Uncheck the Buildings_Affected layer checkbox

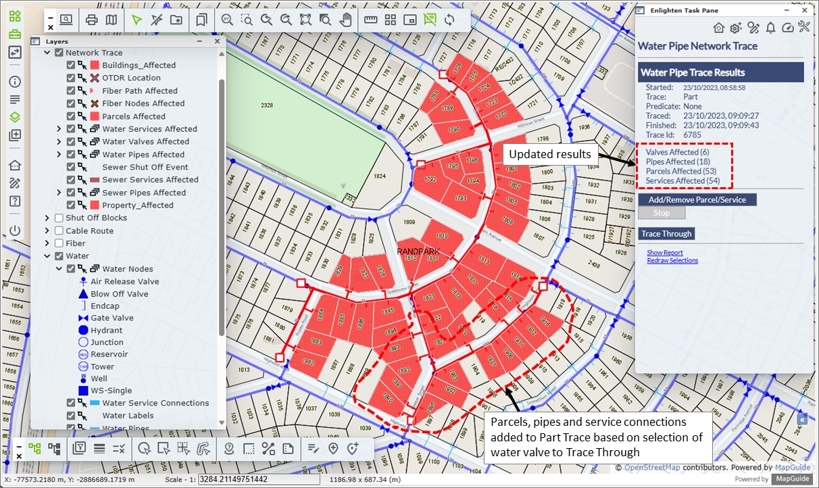tap(71, 66)
